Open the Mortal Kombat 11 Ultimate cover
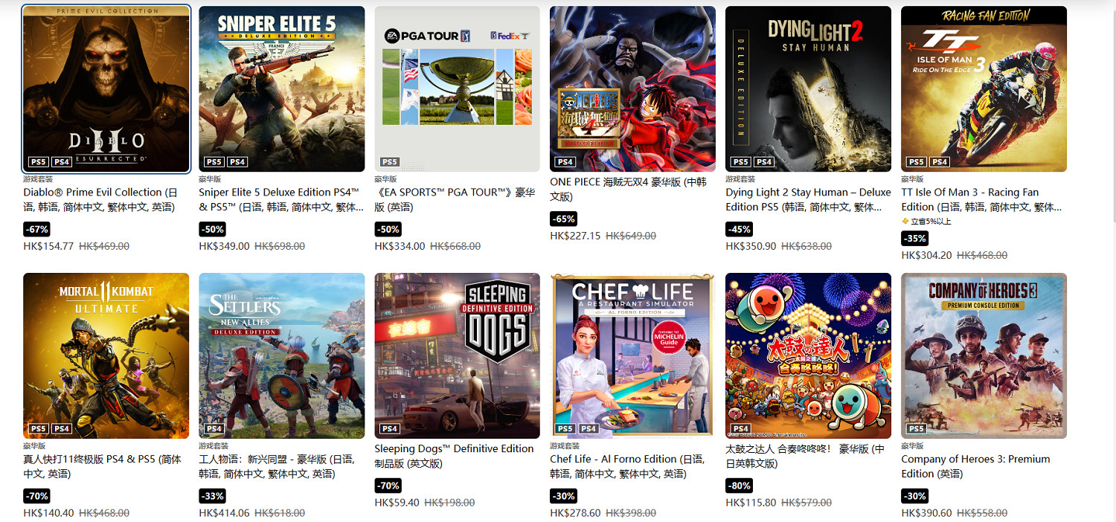This screenshot has width=1116, height=522. 106,356
